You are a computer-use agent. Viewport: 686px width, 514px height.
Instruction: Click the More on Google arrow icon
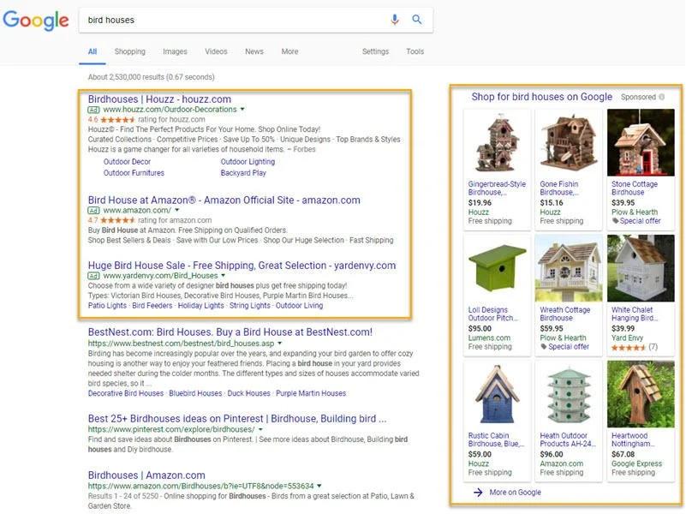pos(478,492)
